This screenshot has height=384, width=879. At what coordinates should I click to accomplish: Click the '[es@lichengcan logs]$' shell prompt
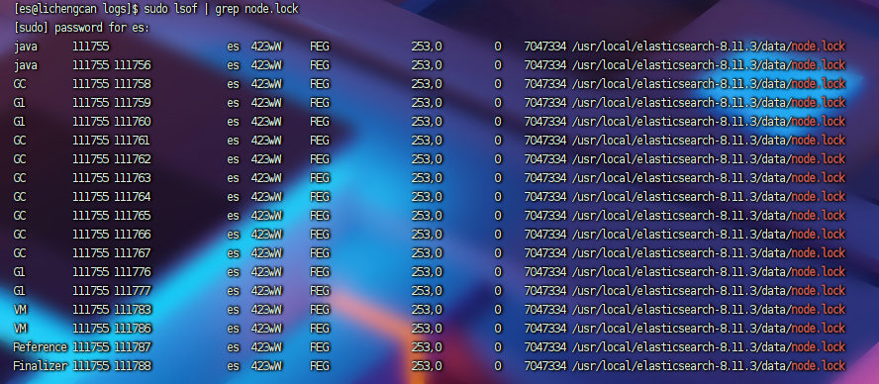tap(77, 9)
